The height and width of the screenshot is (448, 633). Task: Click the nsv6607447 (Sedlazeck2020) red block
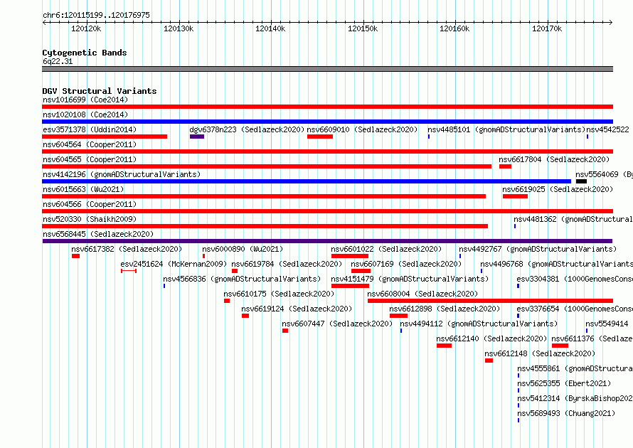285,331
